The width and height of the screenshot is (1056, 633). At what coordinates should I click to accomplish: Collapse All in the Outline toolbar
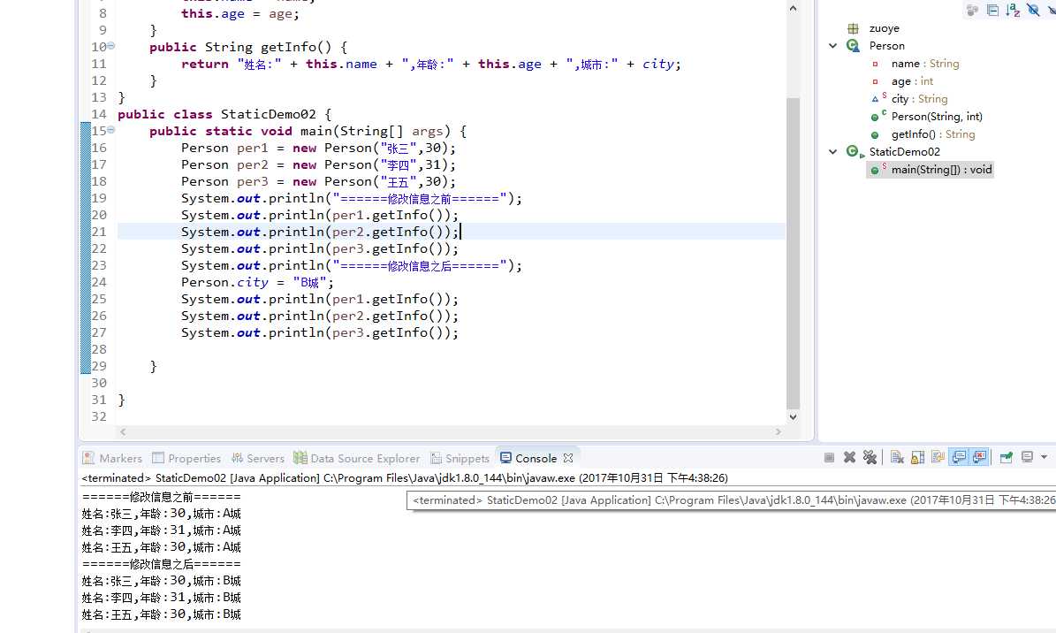[992, 10]
